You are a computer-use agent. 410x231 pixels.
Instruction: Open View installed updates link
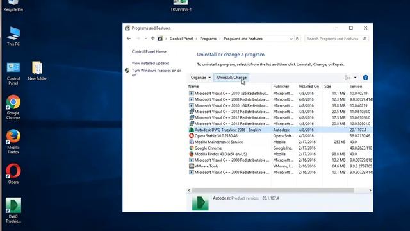click(151, 63)
